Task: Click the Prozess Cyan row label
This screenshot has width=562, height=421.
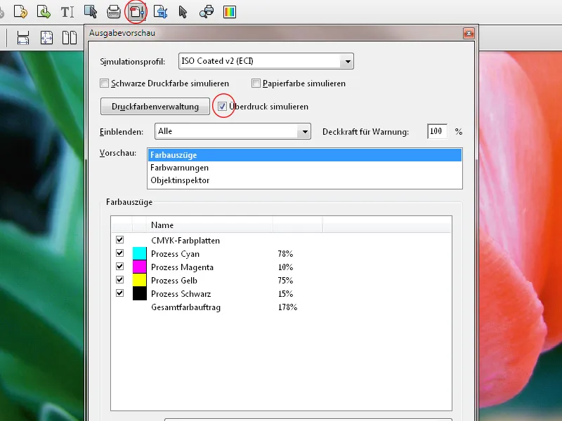Action: pos(175,254)
